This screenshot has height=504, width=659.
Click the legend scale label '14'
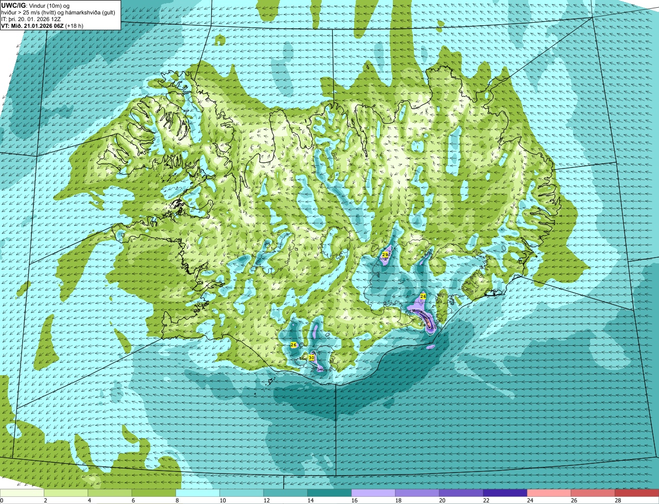coord(310,500)
